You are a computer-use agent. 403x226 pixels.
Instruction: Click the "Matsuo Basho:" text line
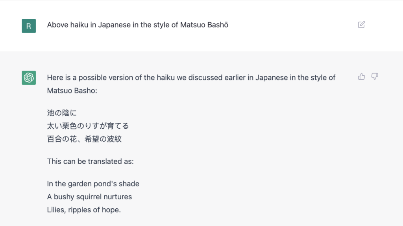click(x=72, y=91)
